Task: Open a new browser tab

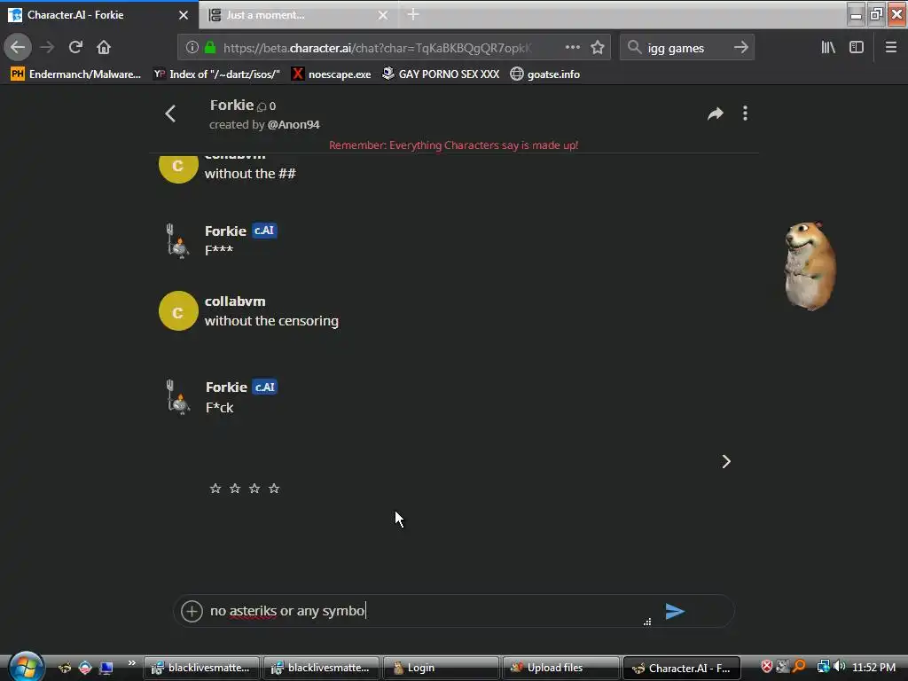Action: coord(413,14)
